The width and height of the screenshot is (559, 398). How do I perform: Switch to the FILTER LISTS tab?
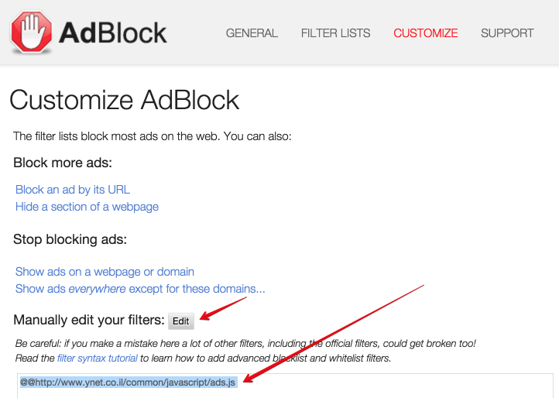(335, 33)
